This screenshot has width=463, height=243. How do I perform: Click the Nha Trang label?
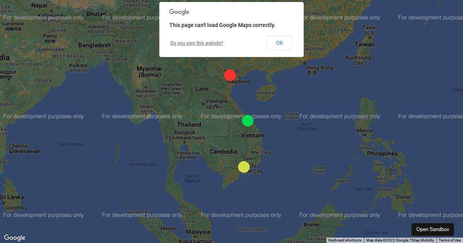(261, 152)
